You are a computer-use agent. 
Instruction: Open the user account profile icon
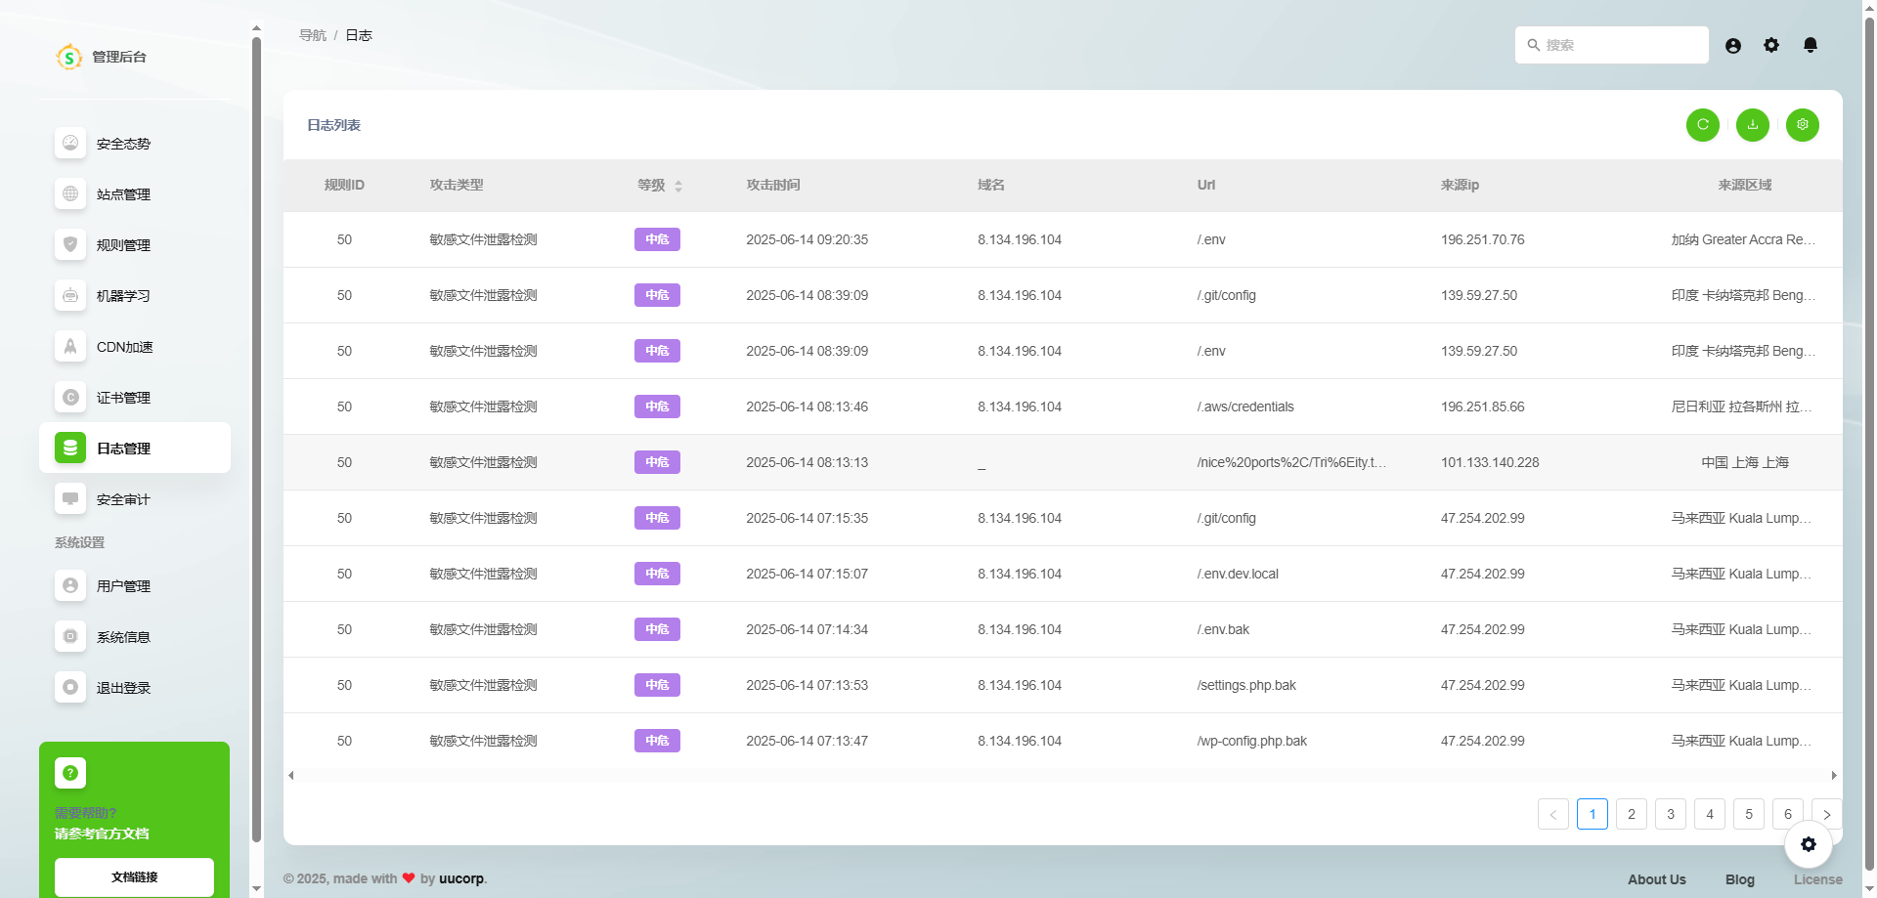pos(1732,46)
